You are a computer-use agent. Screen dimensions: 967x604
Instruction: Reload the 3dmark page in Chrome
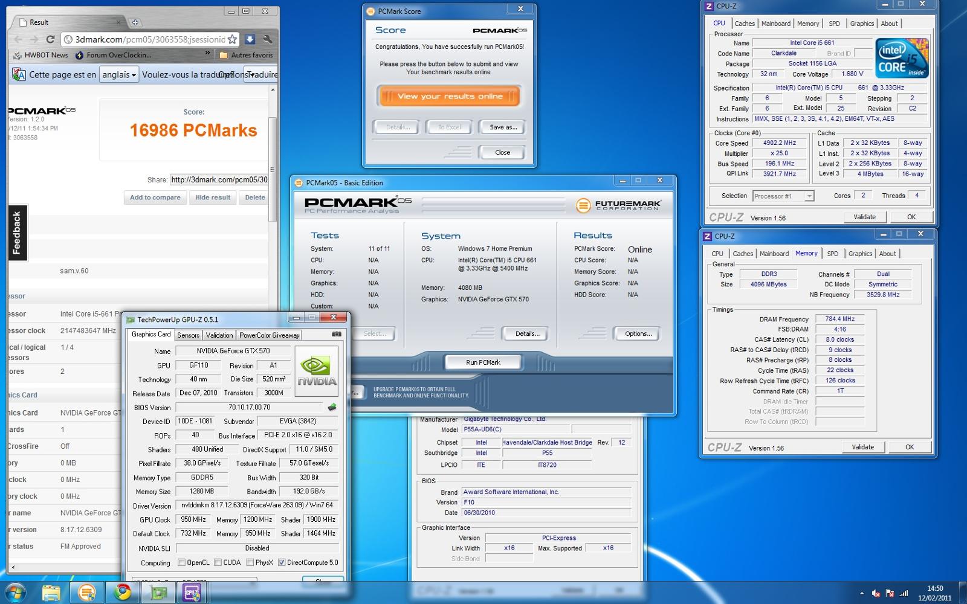51,39
